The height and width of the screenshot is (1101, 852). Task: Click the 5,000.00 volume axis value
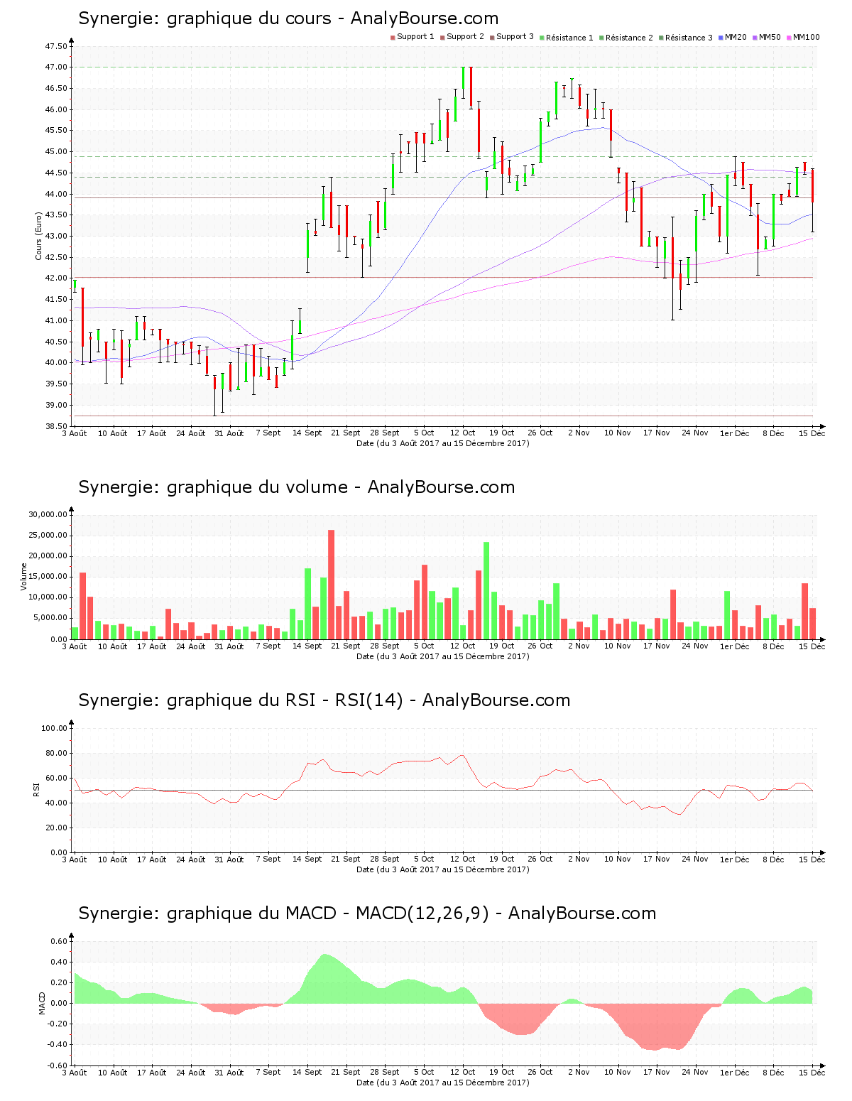tap(50, 618)
